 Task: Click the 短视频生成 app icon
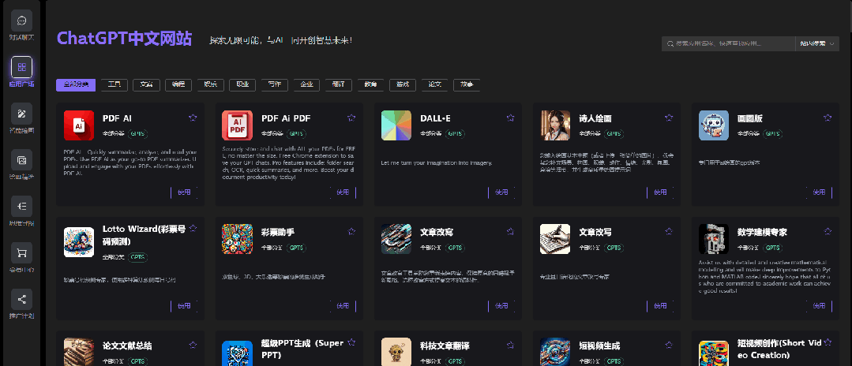point(555,352)
